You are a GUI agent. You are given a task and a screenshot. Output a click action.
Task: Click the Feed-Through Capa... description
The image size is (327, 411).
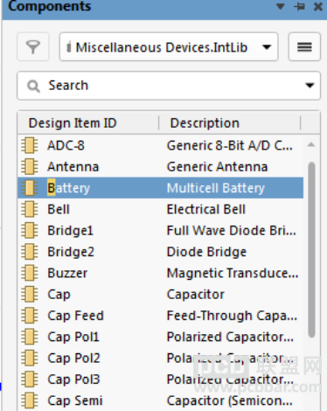coord(232,316)
